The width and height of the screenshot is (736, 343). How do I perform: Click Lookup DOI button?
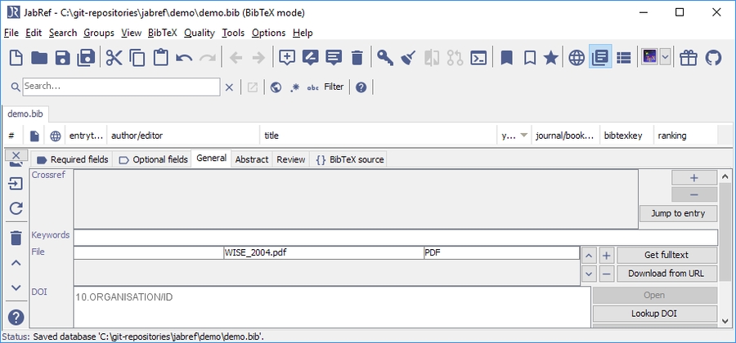(x=654, y=314)
